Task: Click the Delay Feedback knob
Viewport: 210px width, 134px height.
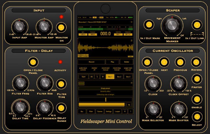Action: (x=45, y=108)
